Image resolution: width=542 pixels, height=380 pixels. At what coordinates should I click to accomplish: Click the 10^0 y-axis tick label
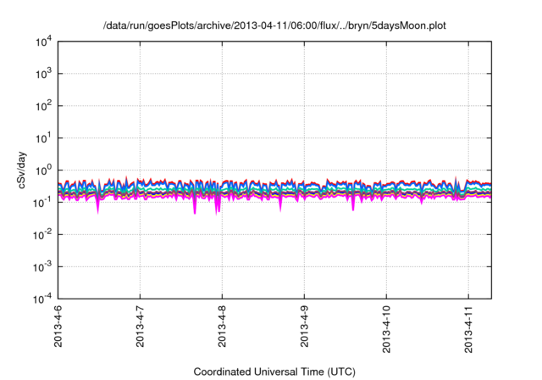[43, 170]
